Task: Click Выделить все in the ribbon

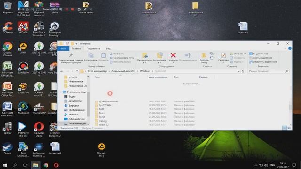Action: tap(258, 54)
